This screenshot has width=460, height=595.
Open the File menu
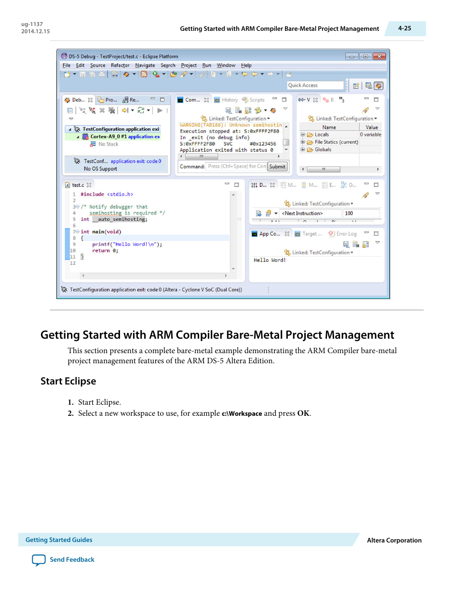pyautogui.click(x=67, y=66)
